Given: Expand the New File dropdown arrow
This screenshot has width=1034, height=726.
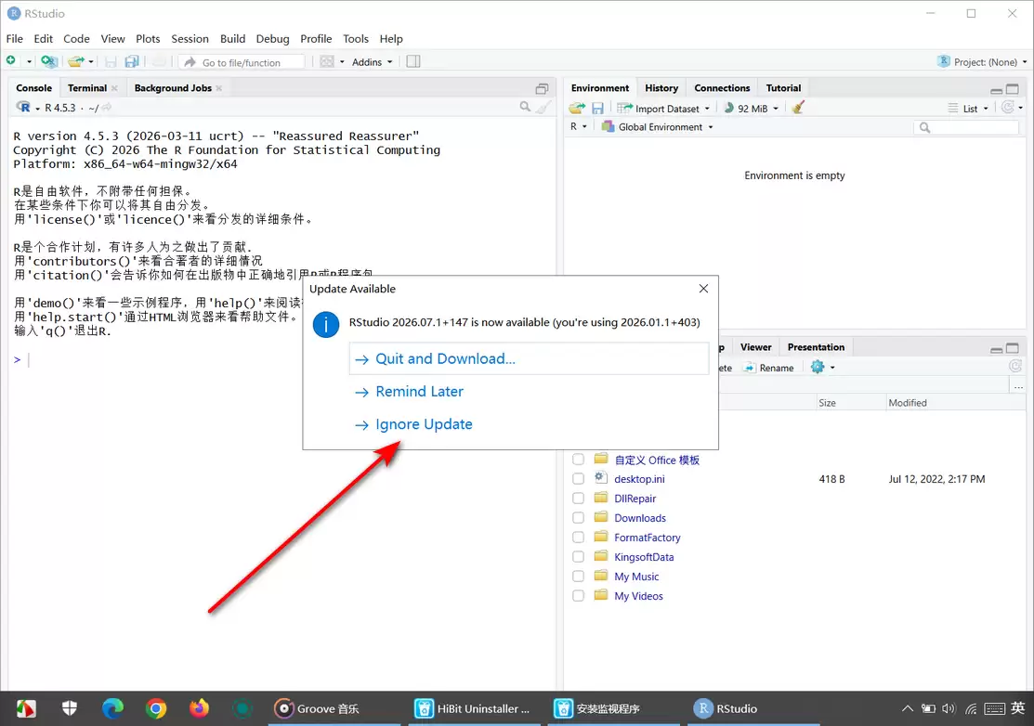Looking at the screenshot, I should click(29, 62).
